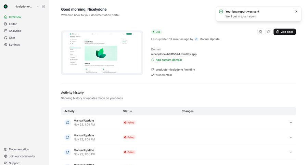
Task: Click sync icon of 1:00 PM update row
Action: [x=67, y=152]
